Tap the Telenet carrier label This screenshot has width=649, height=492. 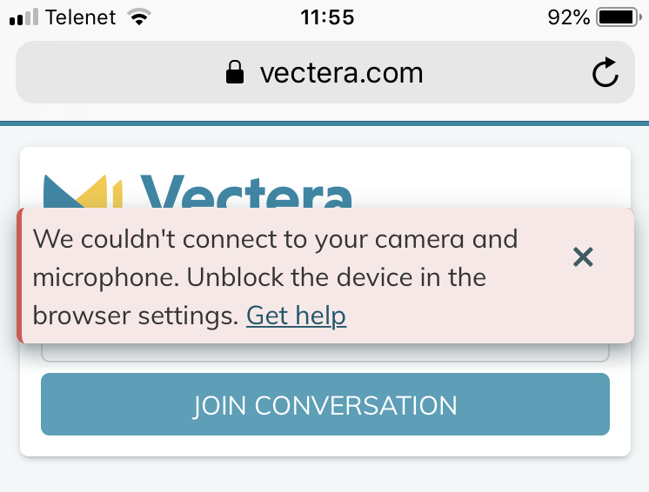81,17
